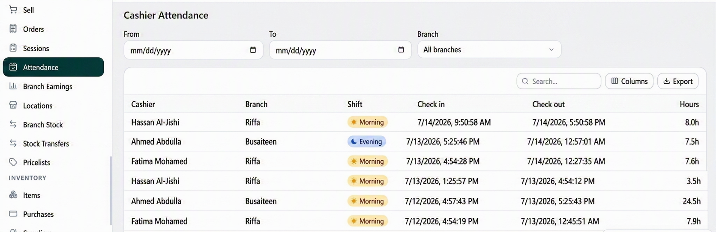Click the Sessions calendar icon

(13, 48)
